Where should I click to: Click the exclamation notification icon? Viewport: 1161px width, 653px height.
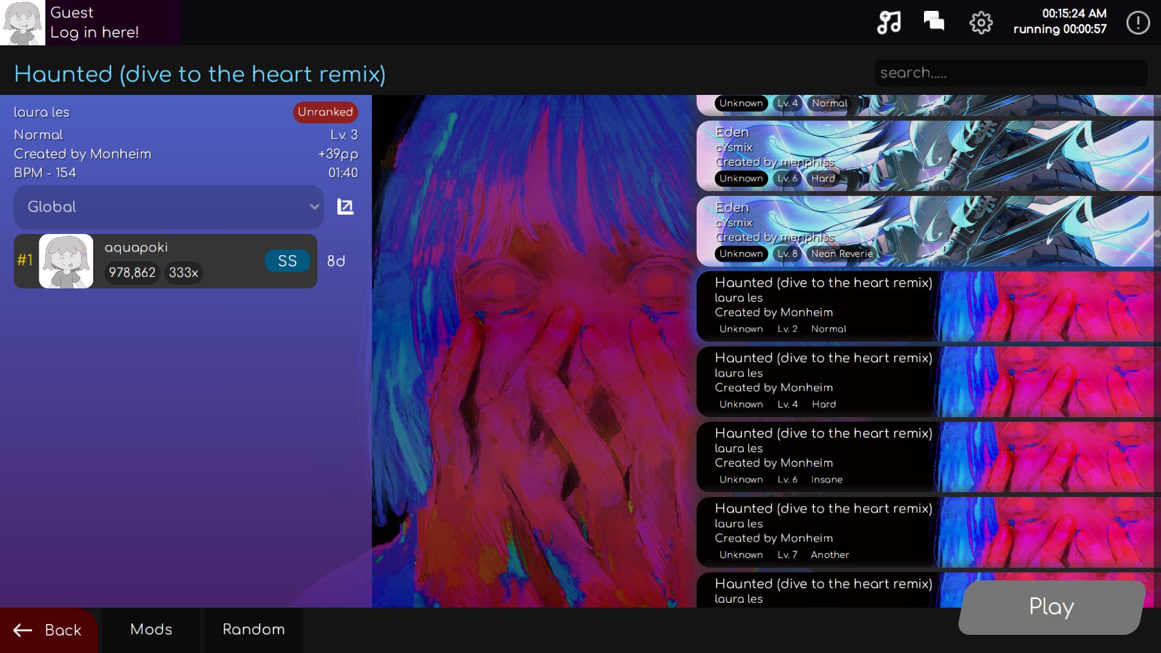point(1137,23)
